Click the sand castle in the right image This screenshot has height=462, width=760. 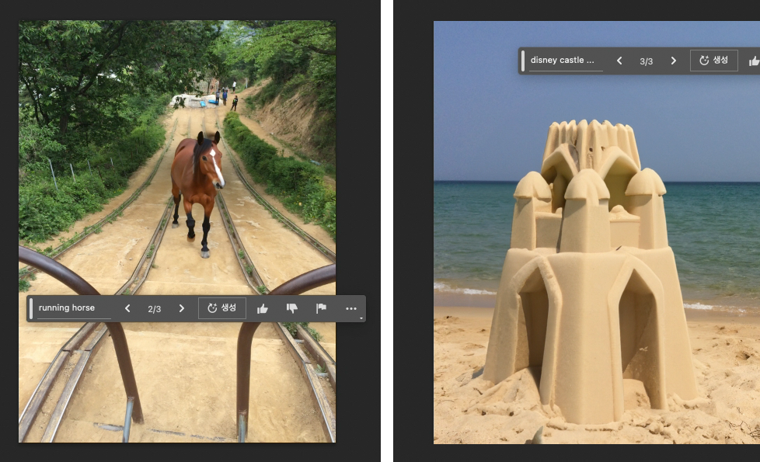tap(591, 273)
